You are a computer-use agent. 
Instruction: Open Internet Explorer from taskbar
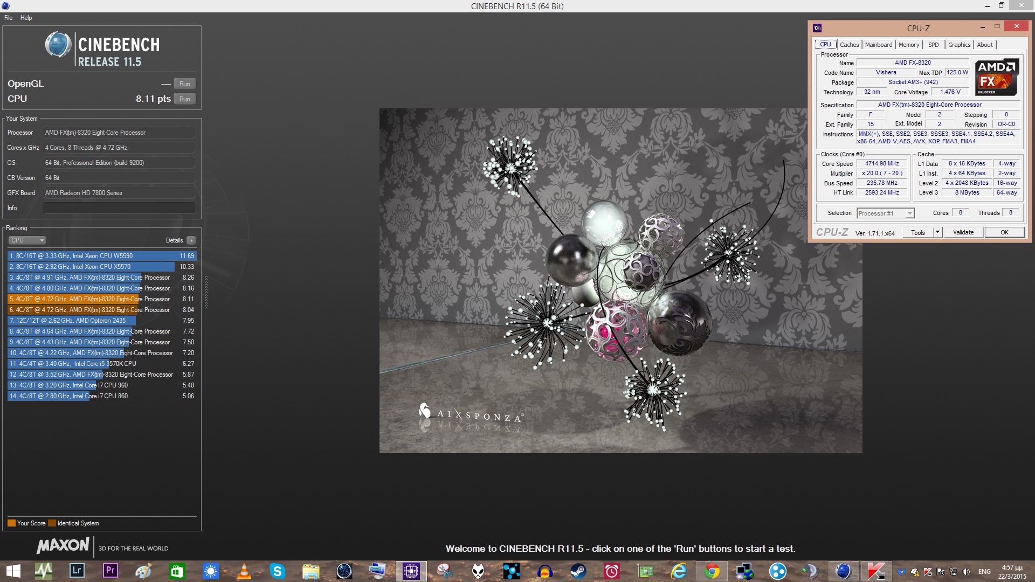[679, 571]
